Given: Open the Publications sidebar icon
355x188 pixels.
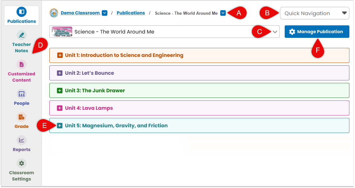Looking at the screenshot, I should [22, 12].
